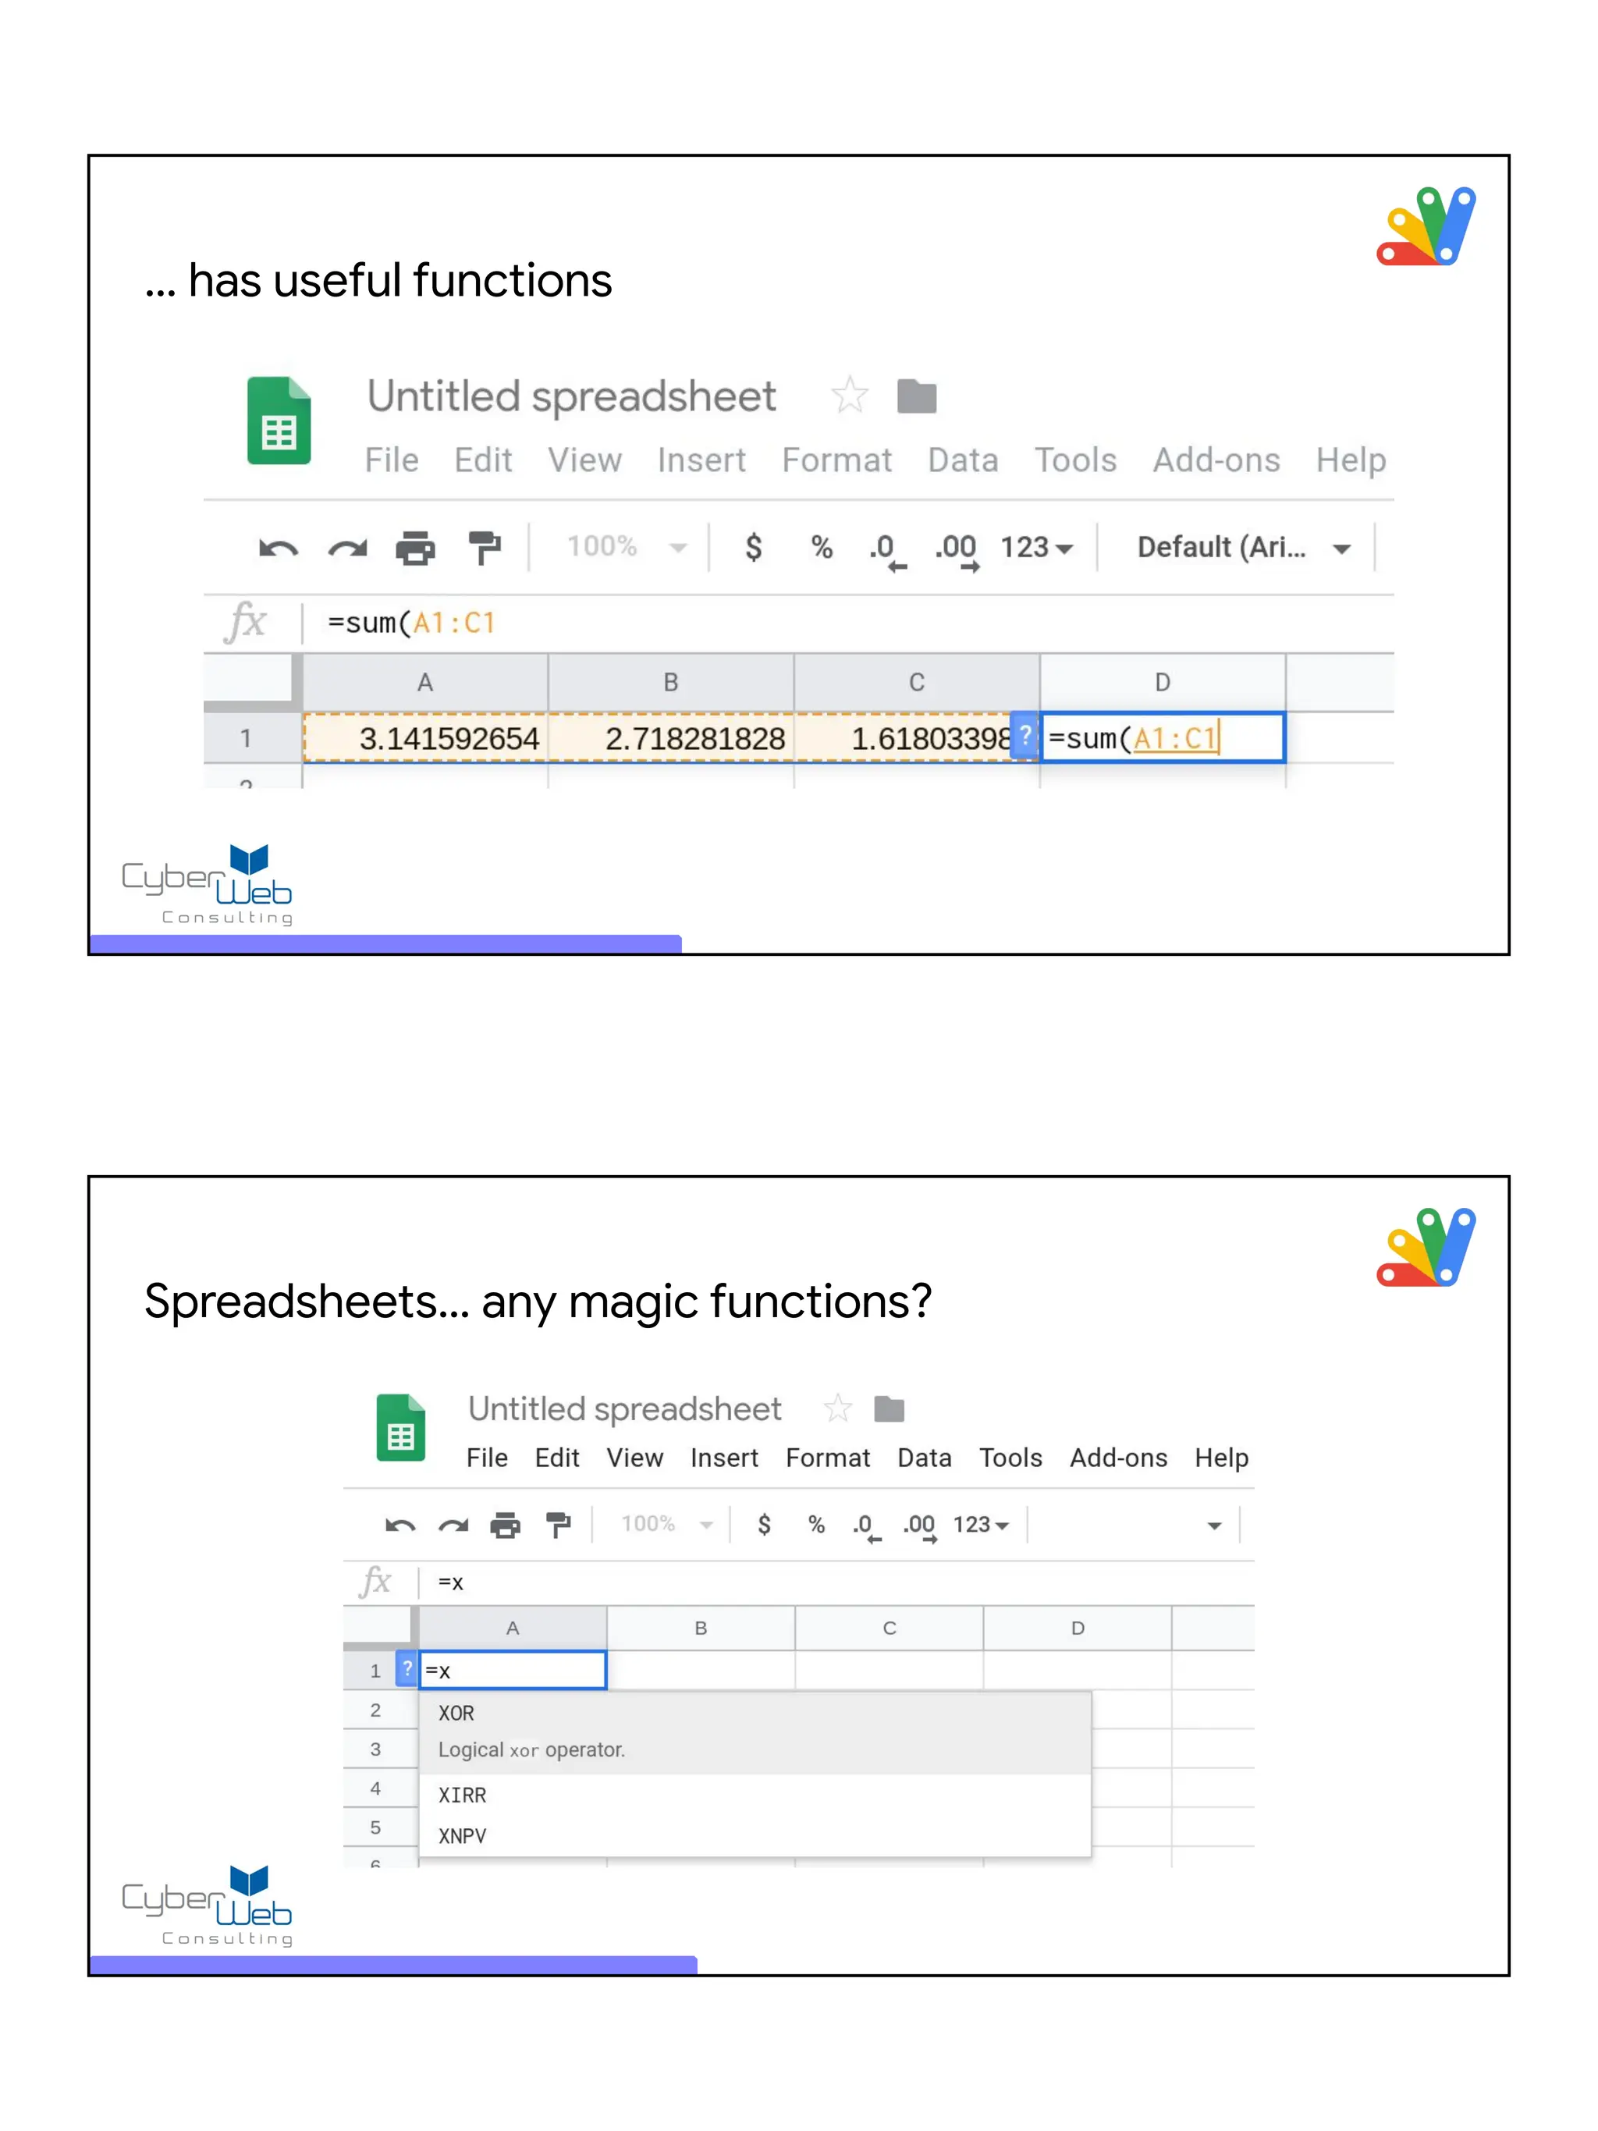Open the File menu in the top slide
The height and width of the screenshot is (2131, 1598).
click(391, 460)
